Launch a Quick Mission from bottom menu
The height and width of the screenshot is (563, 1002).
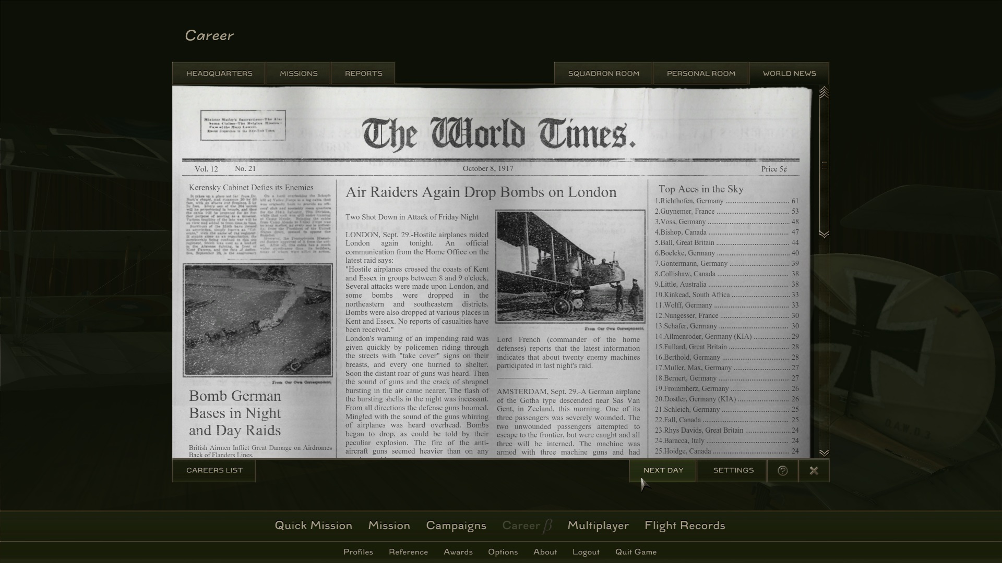(x=314, y=525)
